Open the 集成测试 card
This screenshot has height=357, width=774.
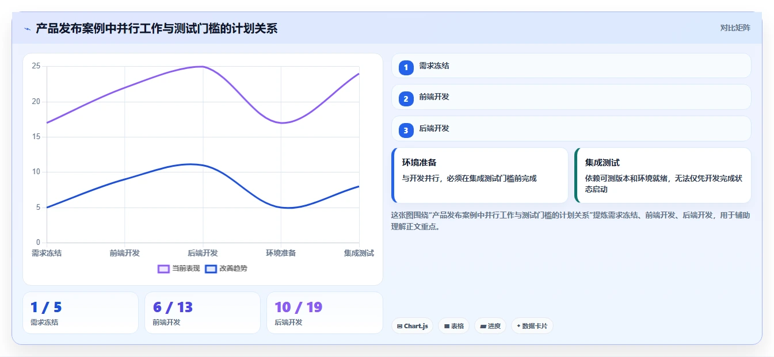click(663, 175)
